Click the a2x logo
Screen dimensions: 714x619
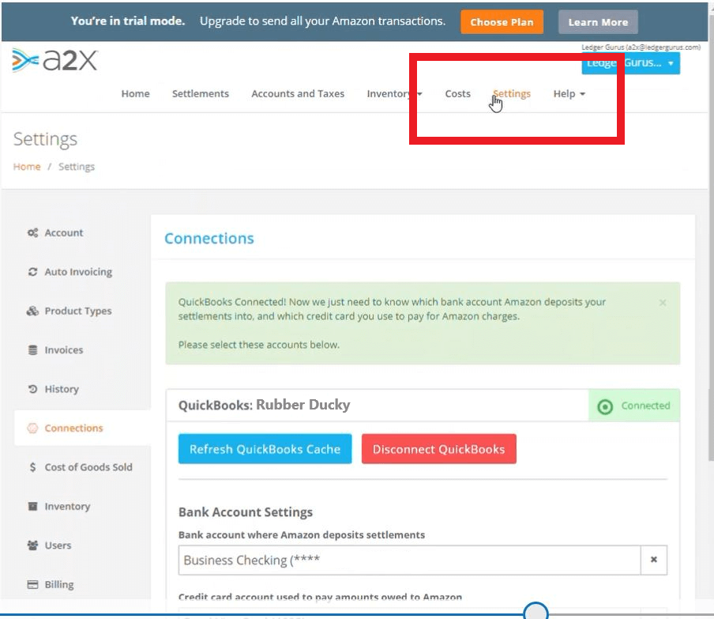54,60
